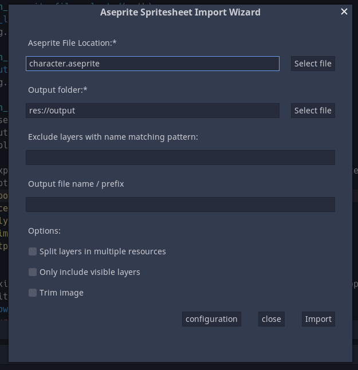Start the import with Import button
Screen dimensions: 358x370
click(x=318, y=319)
